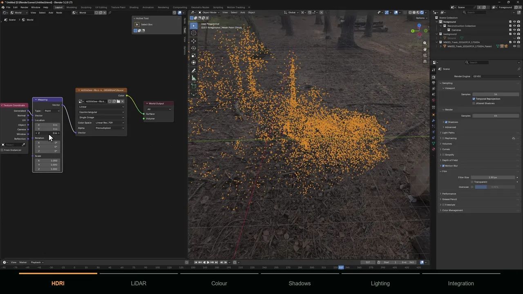Viewport: 523px width, 294px height.
Task: Select the Add Cube tool
Action: pos(194,86)
